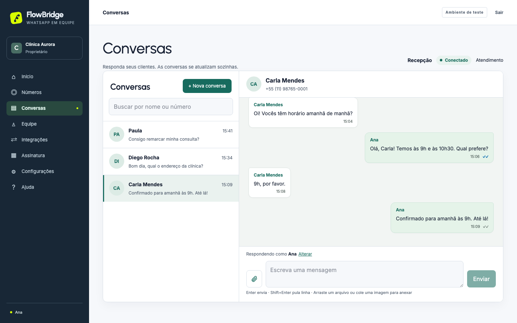Click the CA avatar in conversation list
Viewport: 517px width, 323px height.
click(117, 188)
